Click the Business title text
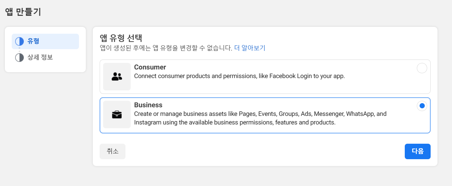Viewport: 452px width, 186px height. [x=148, y=105]
